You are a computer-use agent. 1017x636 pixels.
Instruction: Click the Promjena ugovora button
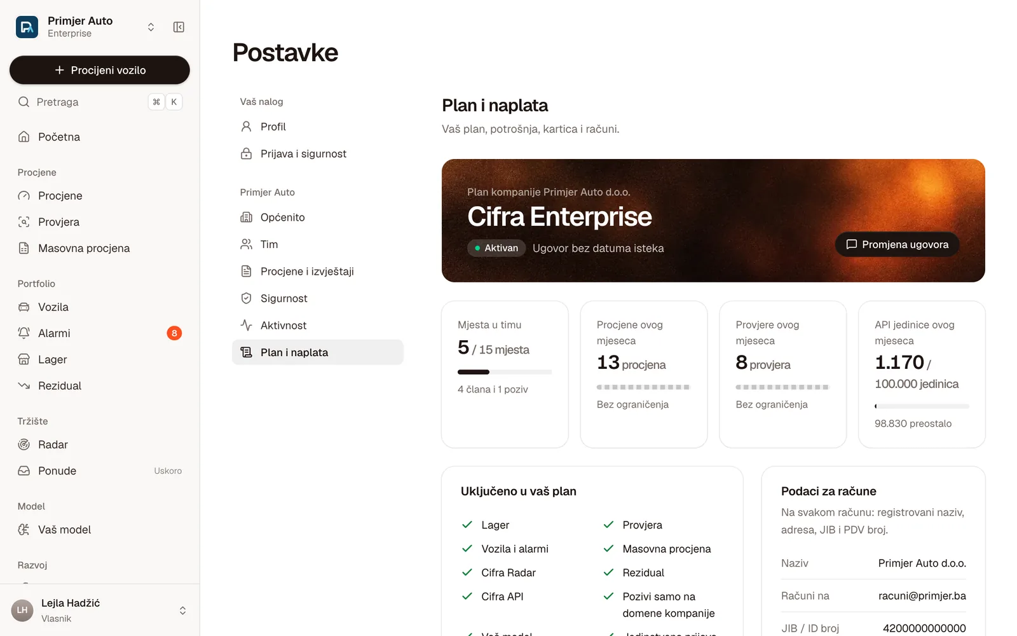(x=897, y=244)
